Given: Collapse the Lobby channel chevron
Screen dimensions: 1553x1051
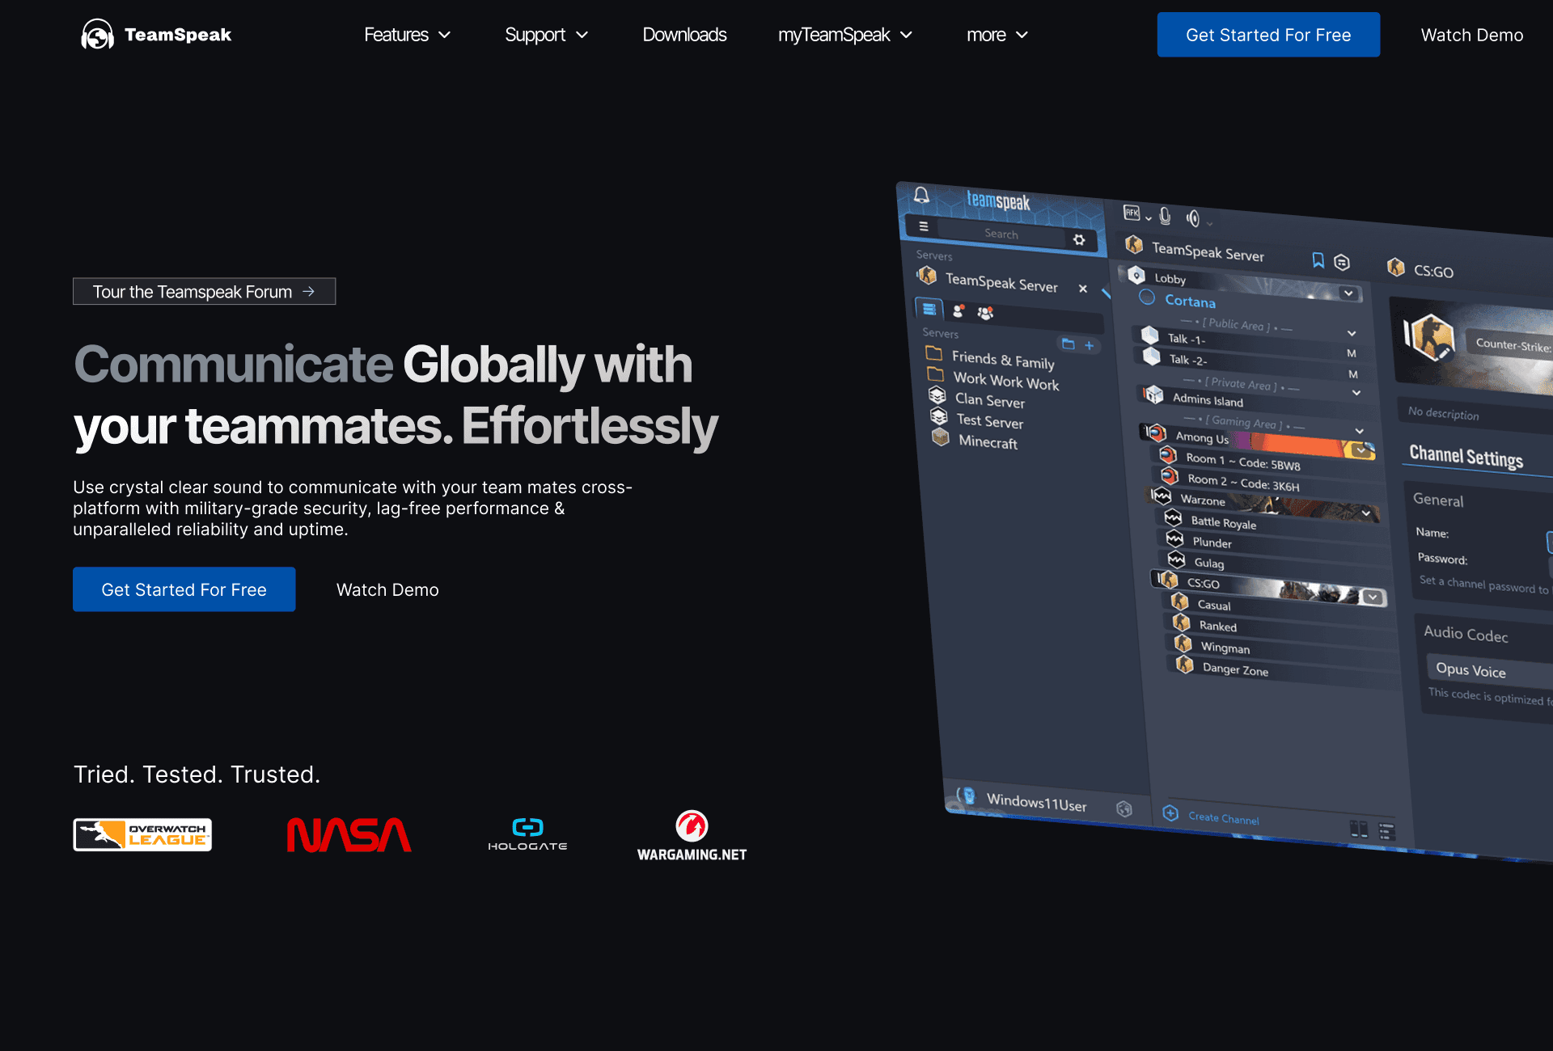Looking at the screenshot, I should pos(1348,293).
